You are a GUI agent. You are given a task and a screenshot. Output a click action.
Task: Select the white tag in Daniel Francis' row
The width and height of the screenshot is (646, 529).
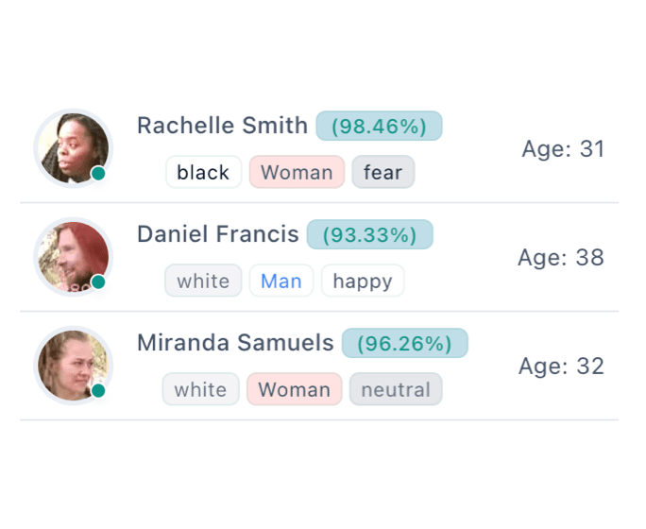click(203, 281)
